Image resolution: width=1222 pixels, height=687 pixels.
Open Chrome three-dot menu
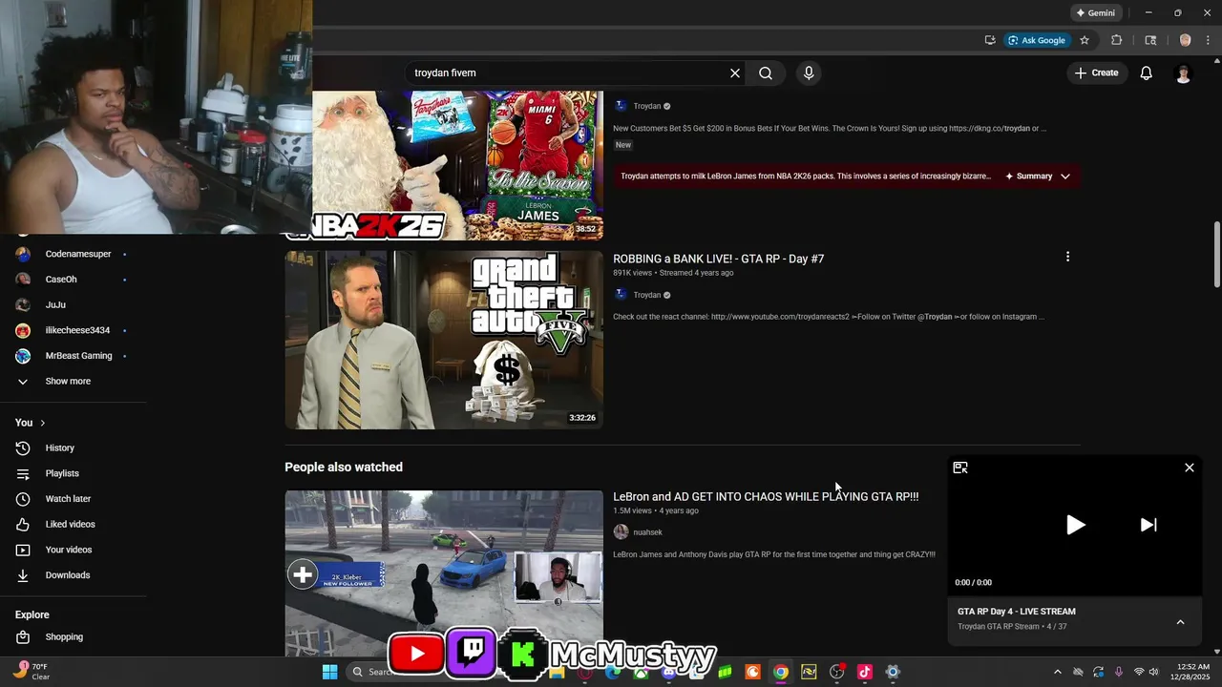1208,40
